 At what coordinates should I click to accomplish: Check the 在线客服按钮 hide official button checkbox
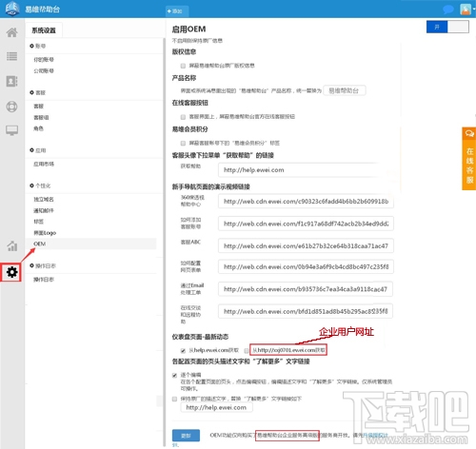(x=183, y=117)
